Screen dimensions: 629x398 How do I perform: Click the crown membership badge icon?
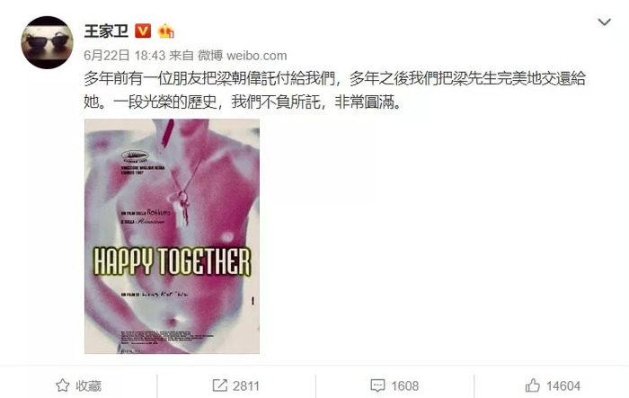click(165, 31)
